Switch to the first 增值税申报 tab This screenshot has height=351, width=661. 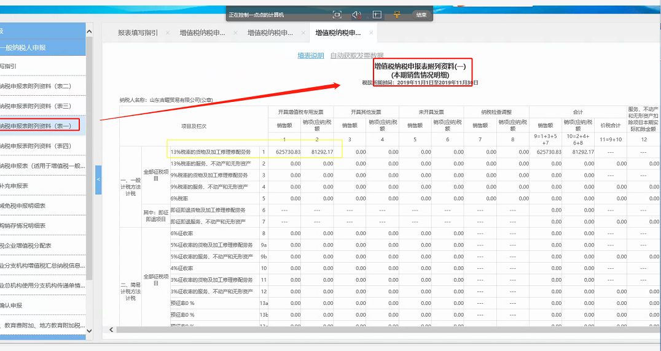202,33
